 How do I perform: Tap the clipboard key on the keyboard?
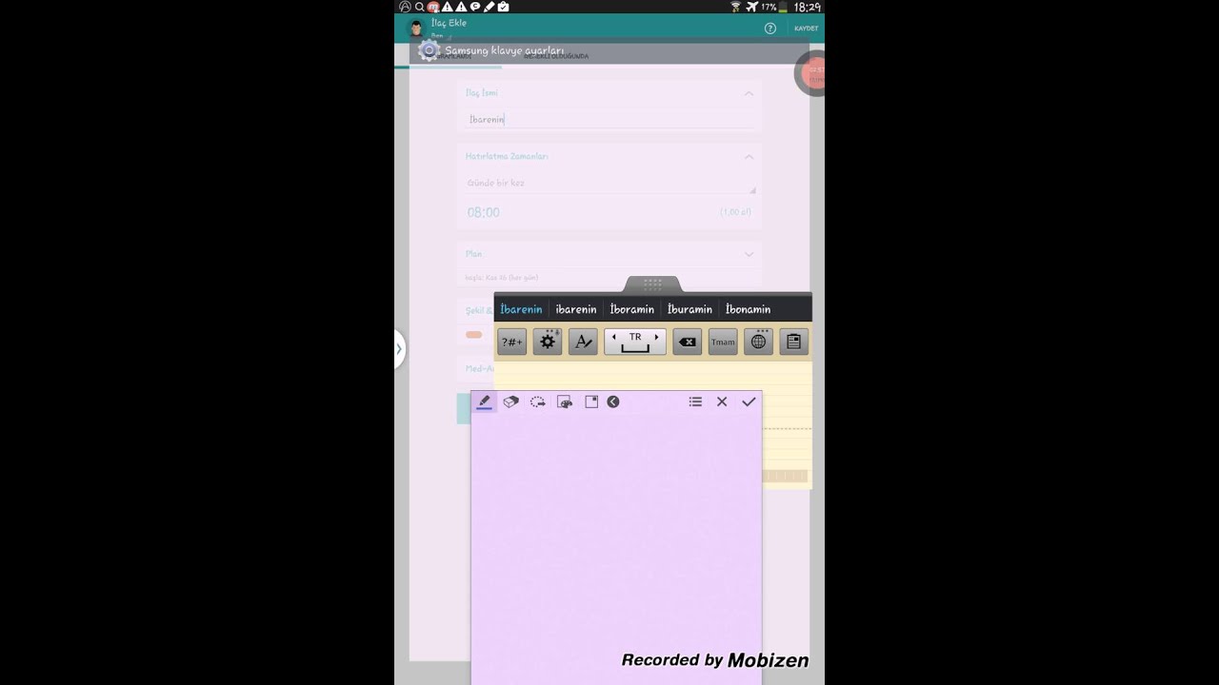(x=793, y=342)
